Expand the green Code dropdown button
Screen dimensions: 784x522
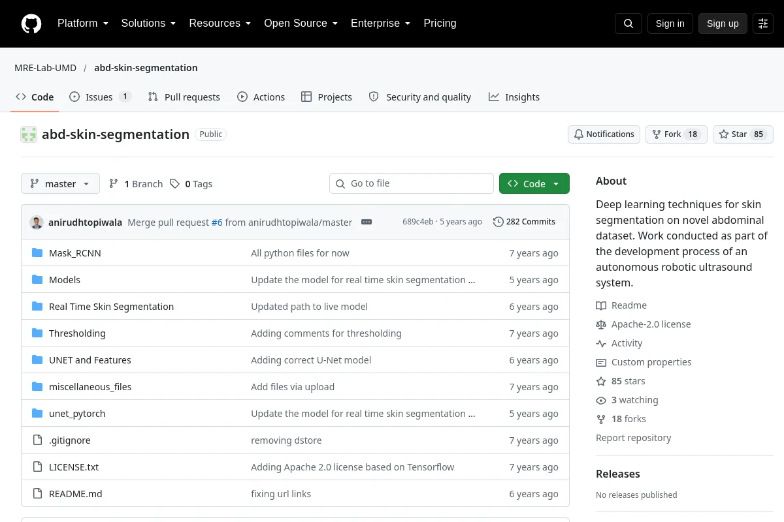pyautogui.click(x=534, y=184)
